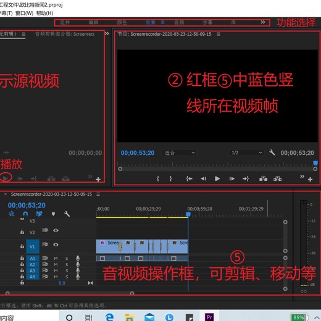
Task: Click Overwrite button in Source monitor
Action: click(x=65, y=178)
